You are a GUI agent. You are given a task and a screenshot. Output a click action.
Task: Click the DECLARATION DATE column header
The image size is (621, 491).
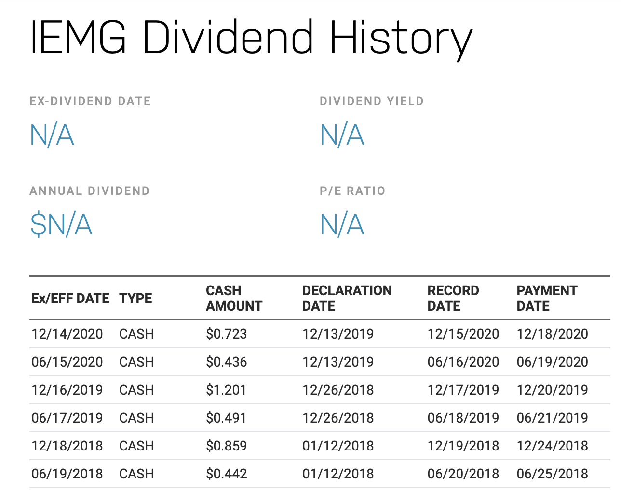pos(347,298)
